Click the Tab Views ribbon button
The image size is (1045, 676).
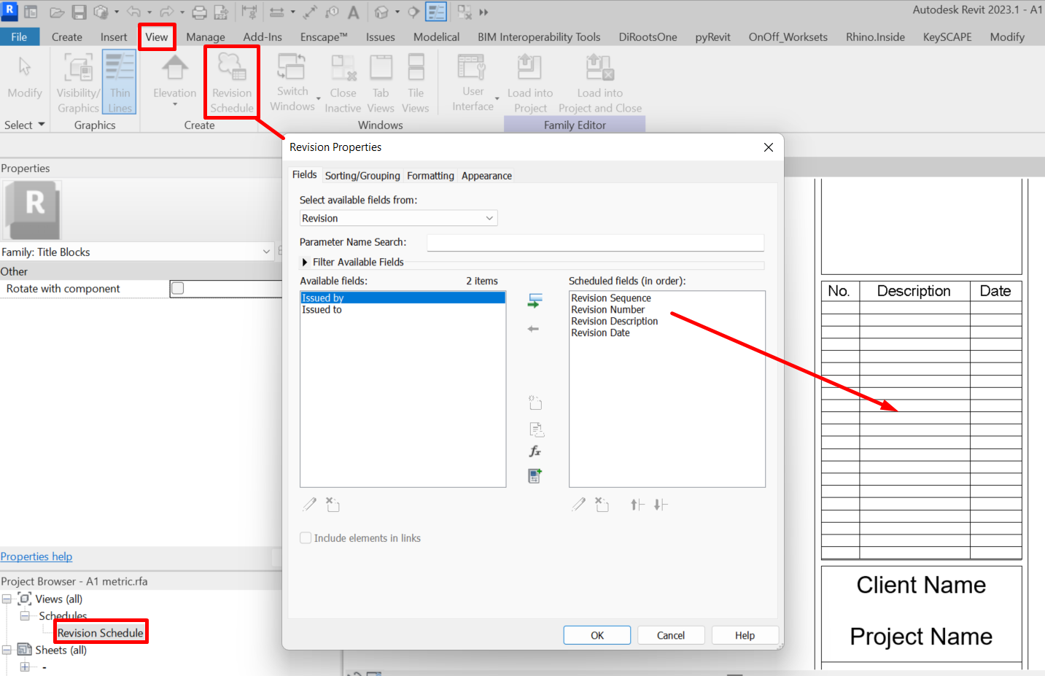tap(381, 83)
